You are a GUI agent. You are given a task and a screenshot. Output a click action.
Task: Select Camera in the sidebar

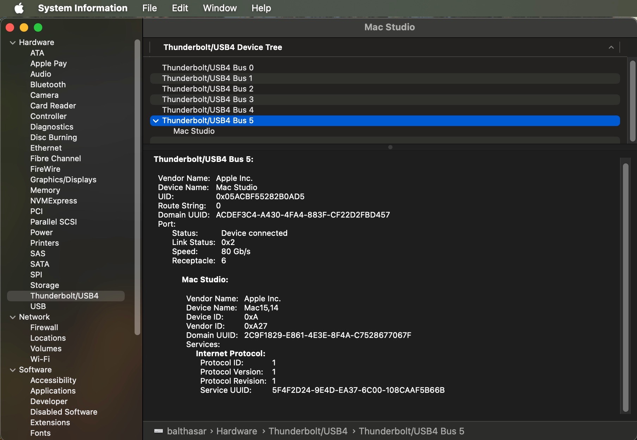44,95
